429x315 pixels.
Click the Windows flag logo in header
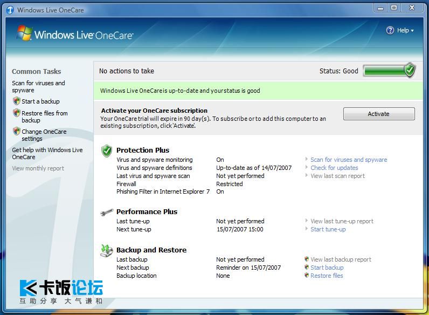coord(24,33)
